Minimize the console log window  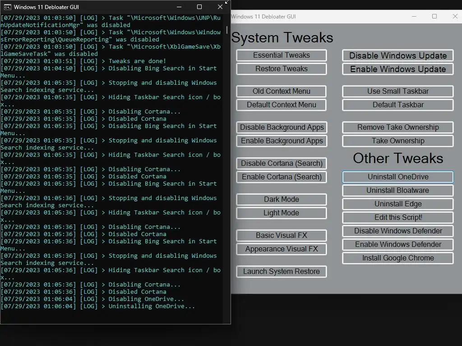[179, 7]
